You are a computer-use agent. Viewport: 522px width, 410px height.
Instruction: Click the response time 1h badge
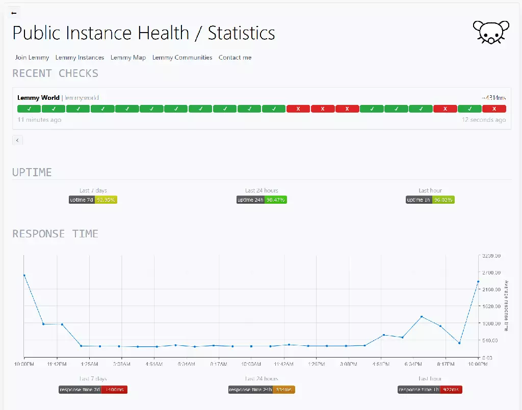[x=430, y=390]
